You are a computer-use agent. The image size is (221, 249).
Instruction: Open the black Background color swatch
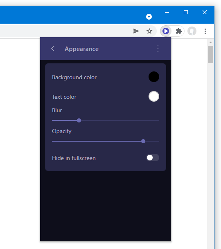[153, 77]
